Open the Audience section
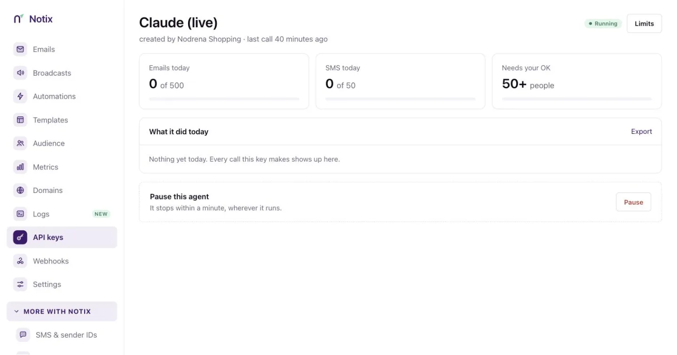This screenshot has height=355, width=677. (x=62, y=143)
